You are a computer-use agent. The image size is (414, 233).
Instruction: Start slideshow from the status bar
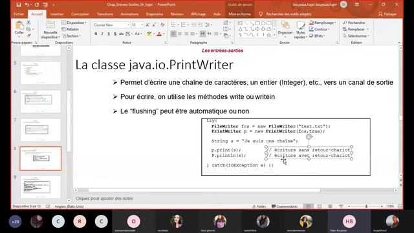tap(341, 206)
